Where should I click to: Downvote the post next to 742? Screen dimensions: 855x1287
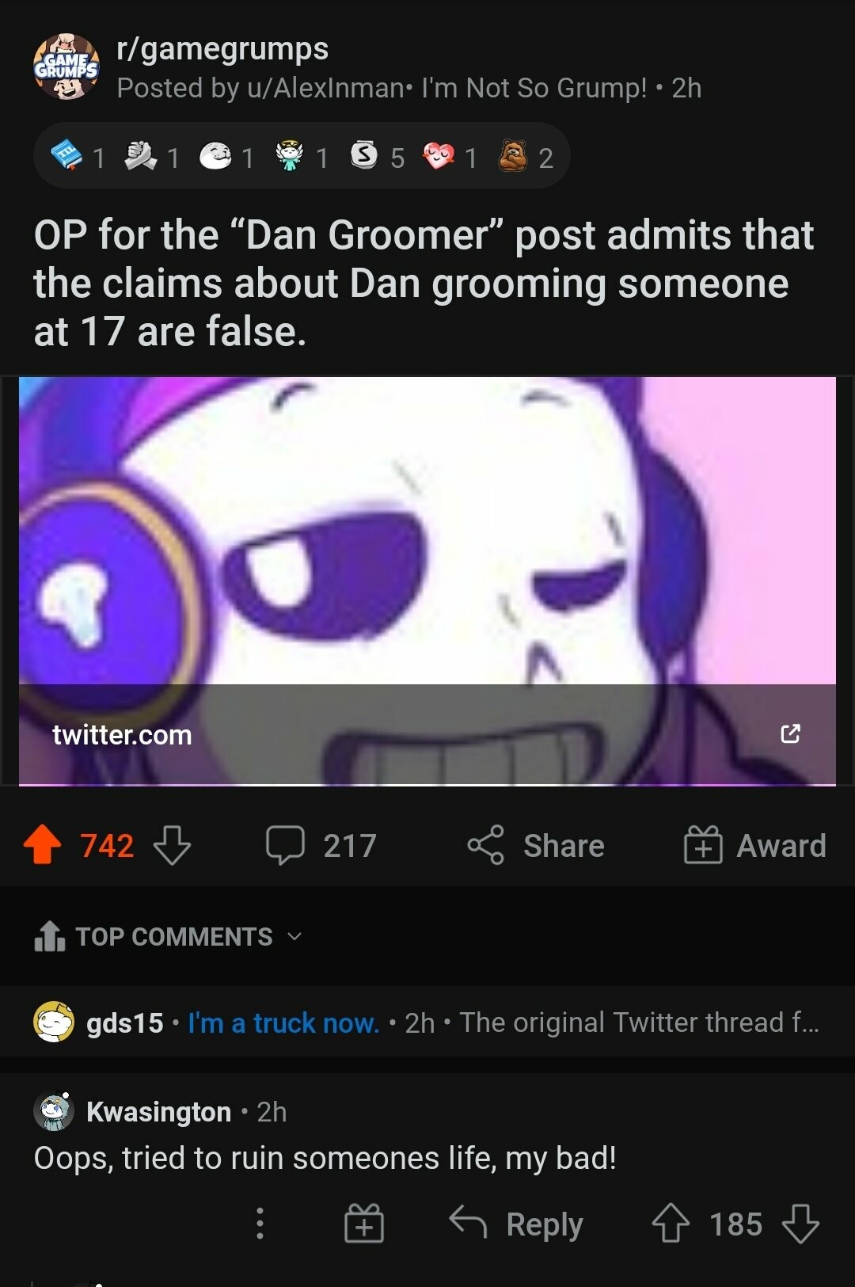click(172, 845)
